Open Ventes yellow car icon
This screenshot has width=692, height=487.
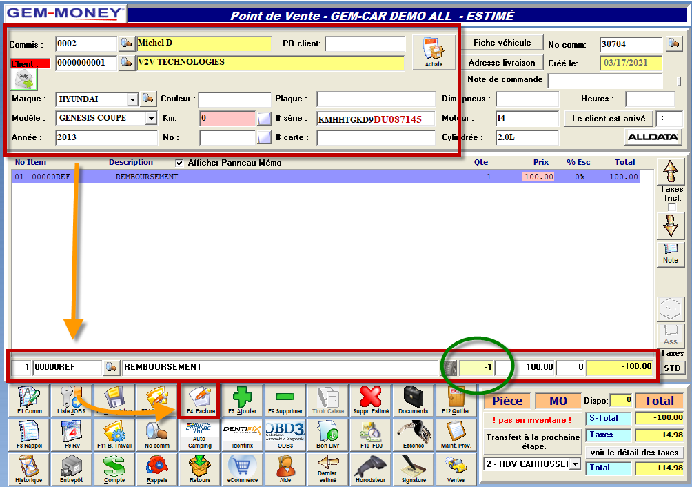pyautogui.click(x=456, y=468)
